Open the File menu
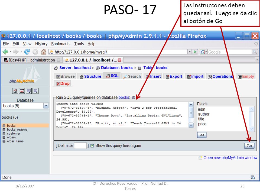 6,44
